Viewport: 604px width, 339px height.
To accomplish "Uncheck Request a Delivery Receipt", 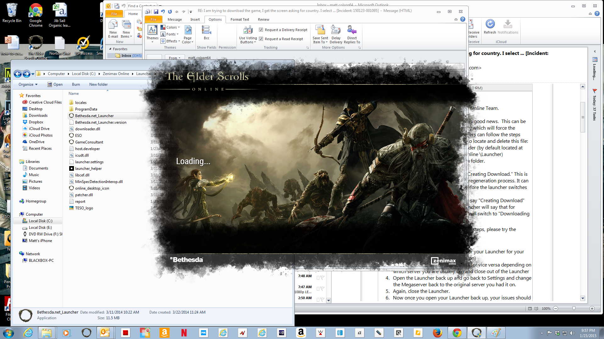I will point(261,30).
